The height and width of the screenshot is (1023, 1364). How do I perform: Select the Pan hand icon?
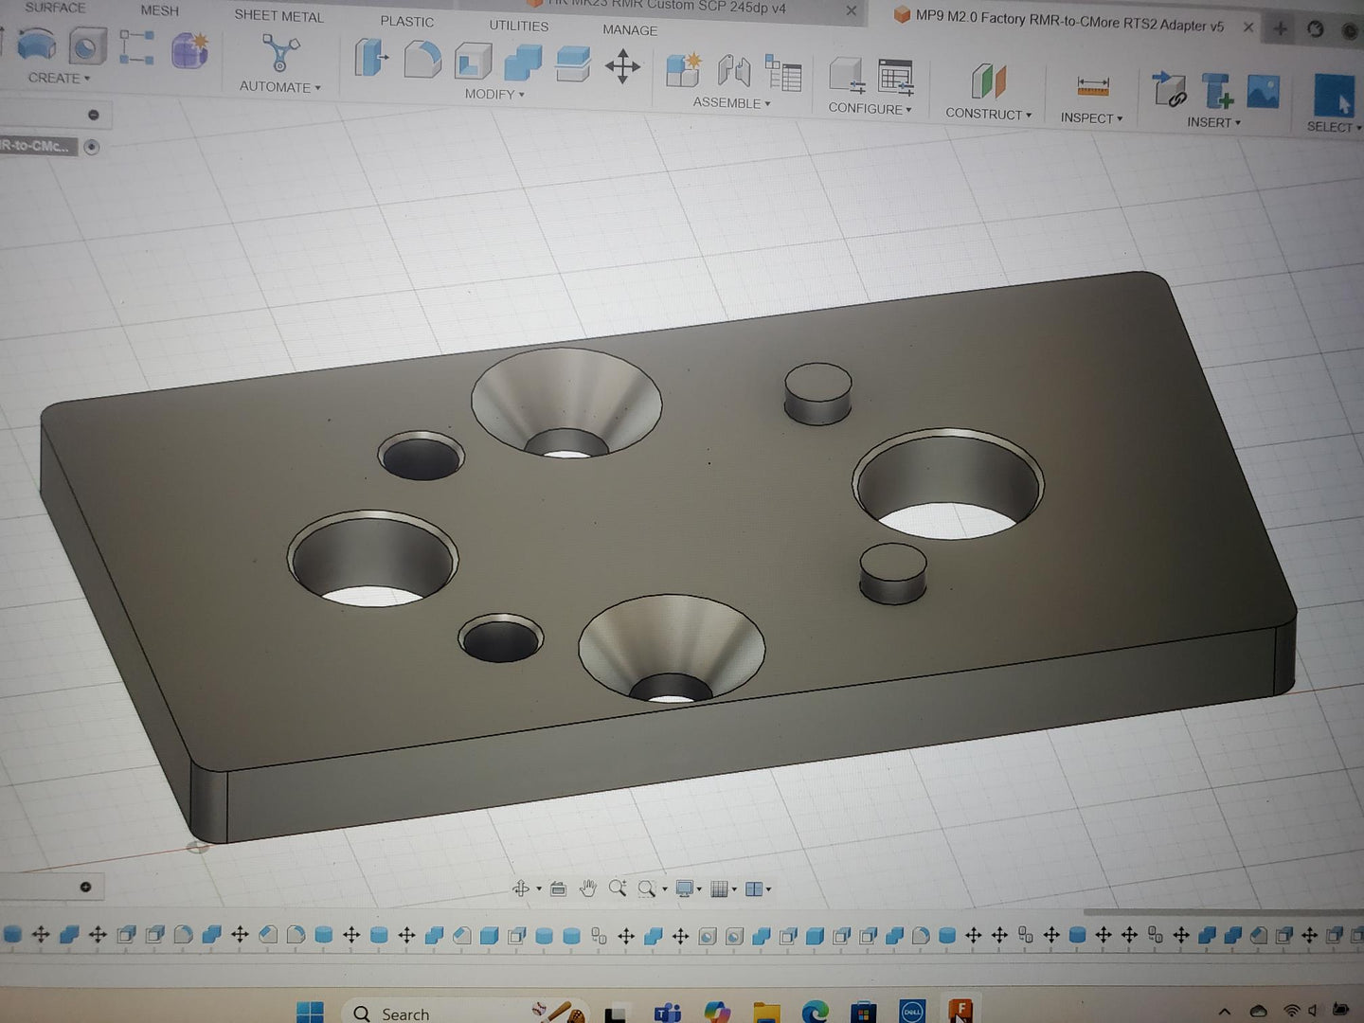[x=588, y=888]
